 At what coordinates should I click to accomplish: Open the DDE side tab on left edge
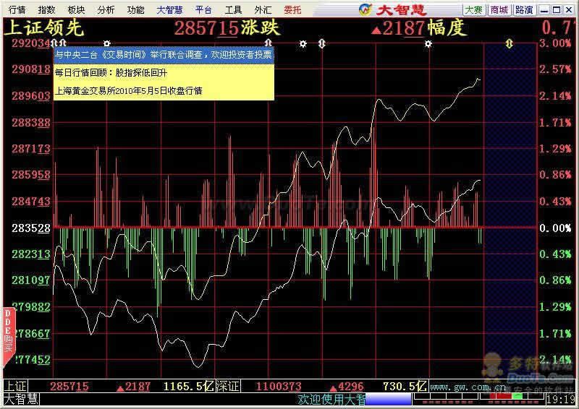click(9, 336)
